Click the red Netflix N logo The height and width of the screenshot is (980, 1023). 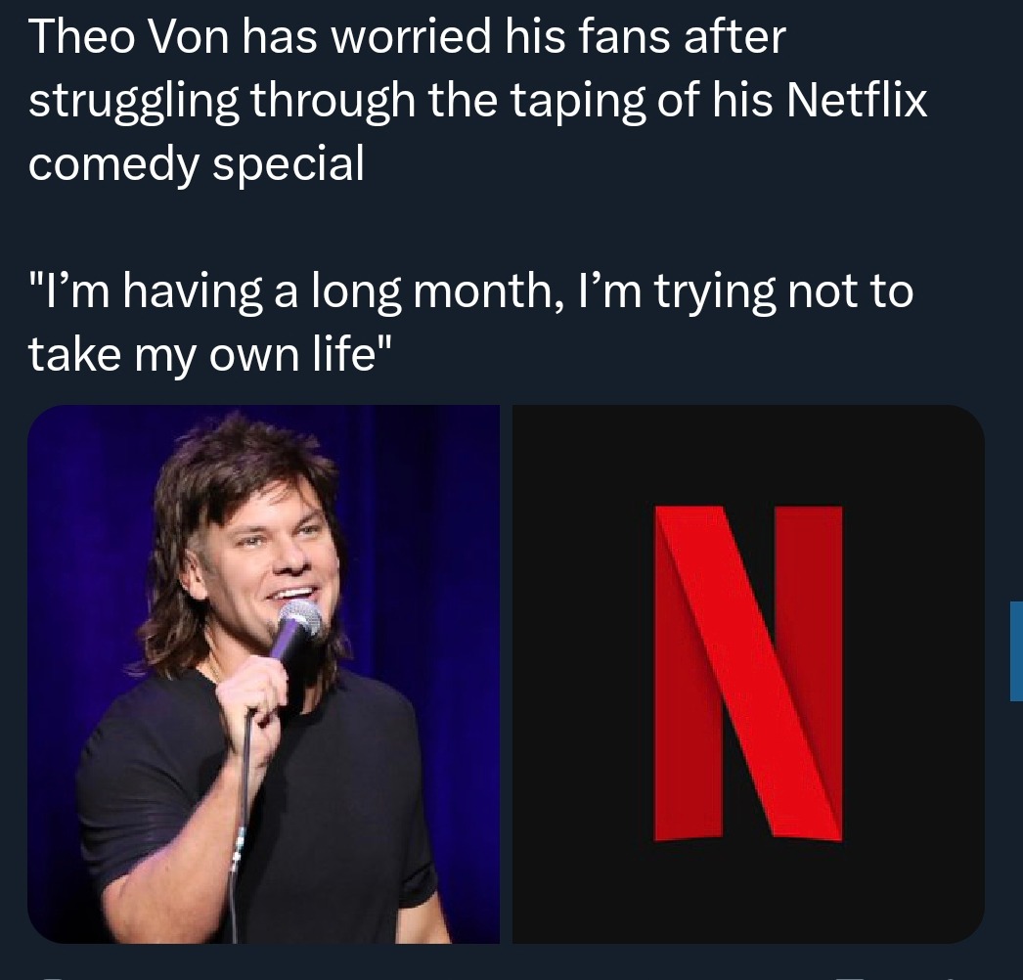point(749,673)
